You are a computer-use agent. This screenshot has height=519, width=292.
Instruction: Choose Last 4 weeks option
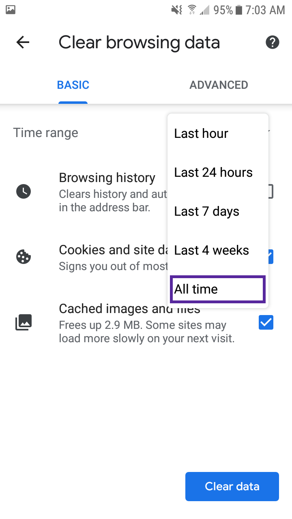[x=218, y=250]
